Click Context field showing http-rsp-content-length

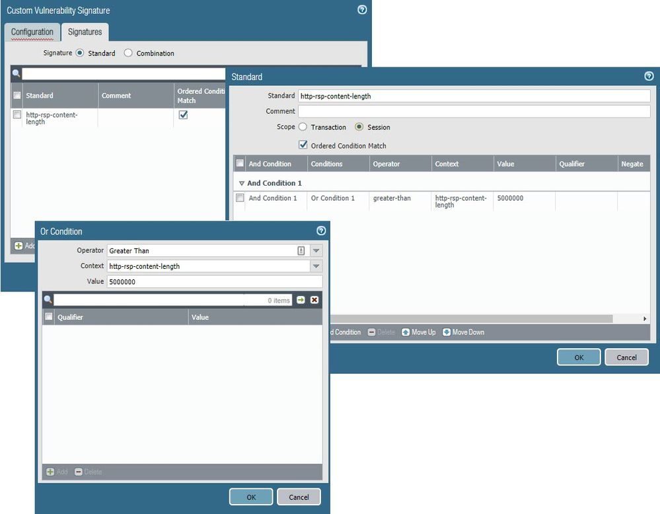tap(208, 266)
